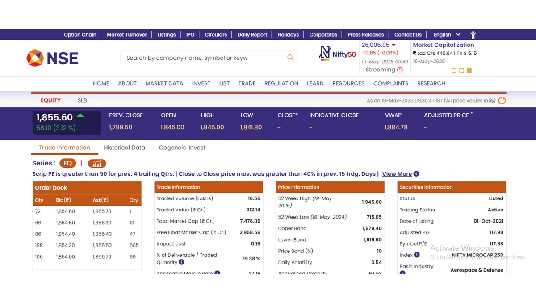
Task: Click info icon beside Deliverable / Traded Quantity
Action: [x=181, y=262]
